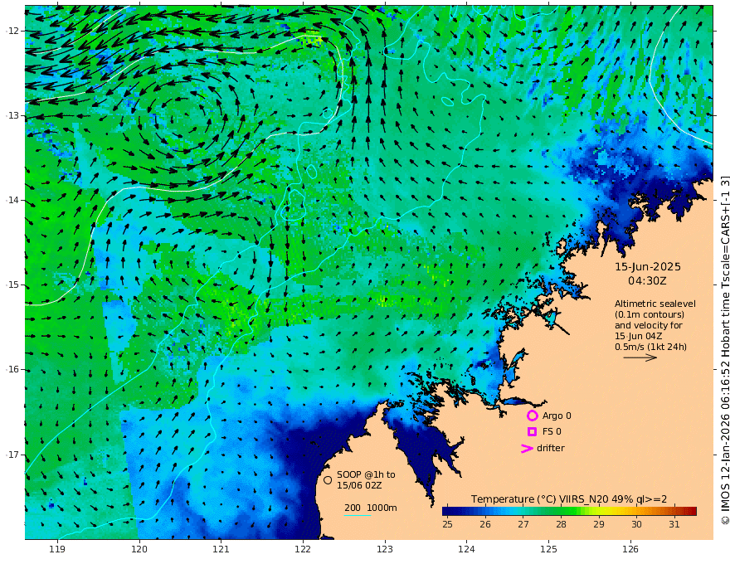Click the '04:30Z' time label
This screenshot has height=564, width=730.
tap(647, 281)
